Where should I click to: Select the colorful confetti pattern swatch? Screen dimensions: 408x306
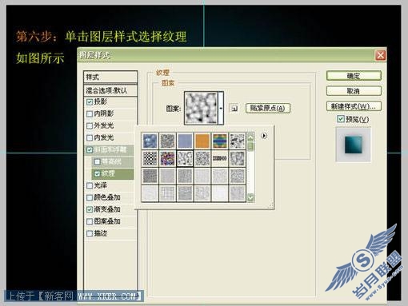point(167,158)
